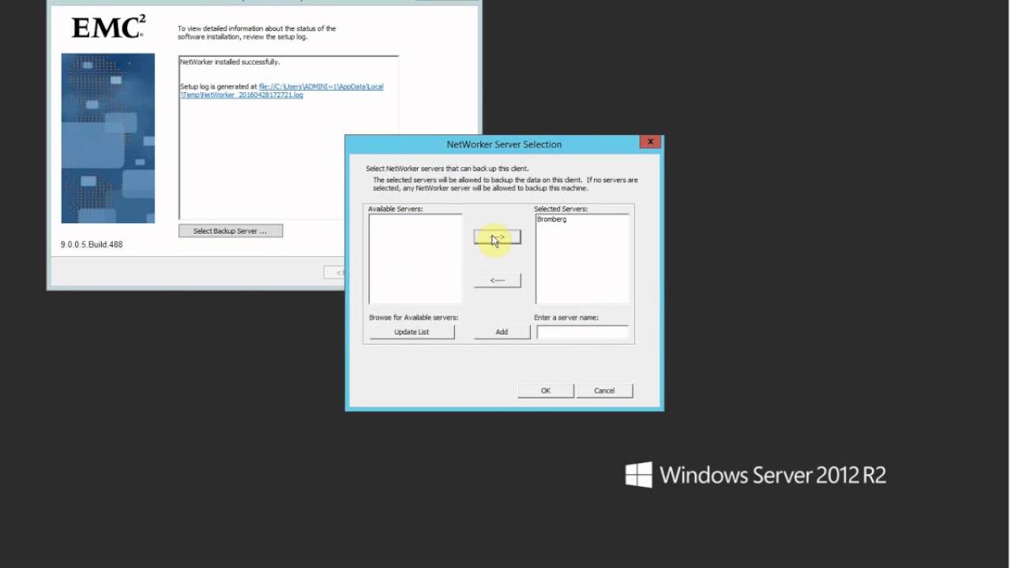Click the Update List button

(412, 332)
